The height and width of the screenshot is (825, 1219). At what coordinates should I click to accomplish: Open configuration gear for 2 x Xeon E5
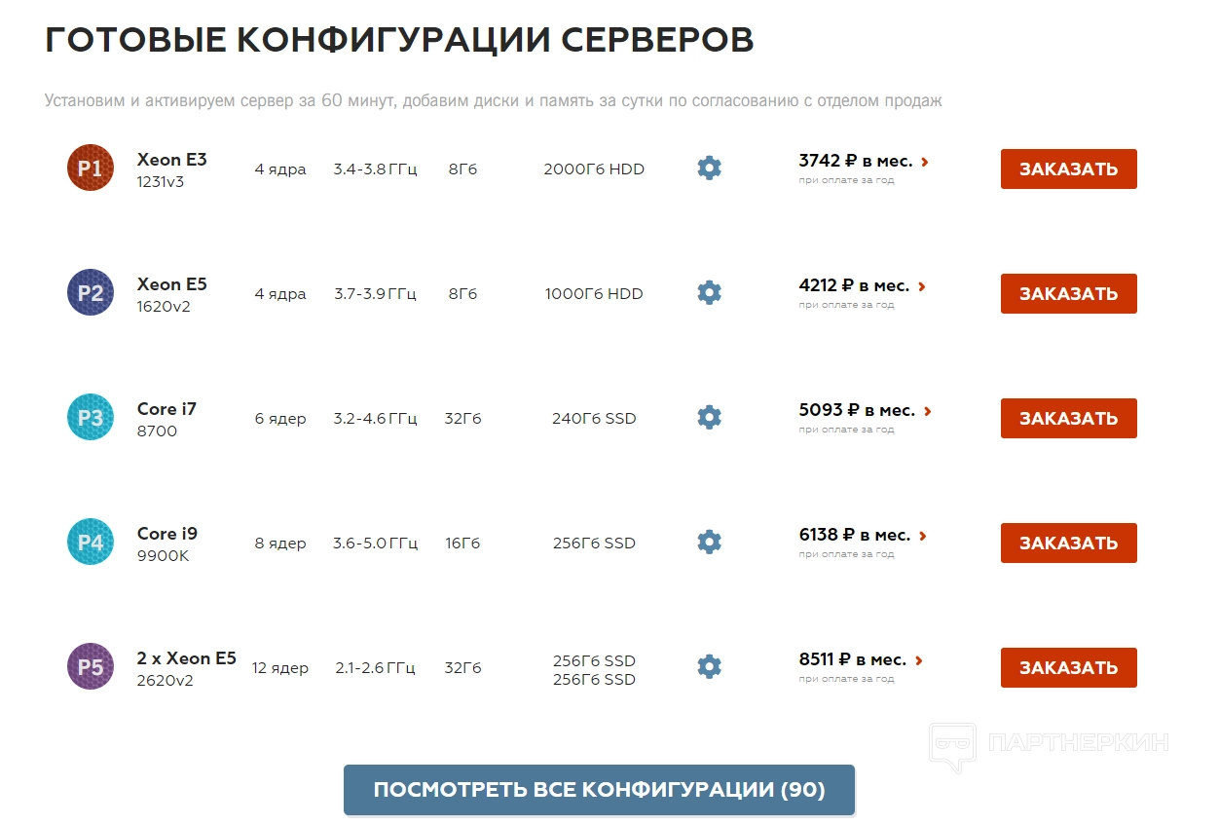710,666
